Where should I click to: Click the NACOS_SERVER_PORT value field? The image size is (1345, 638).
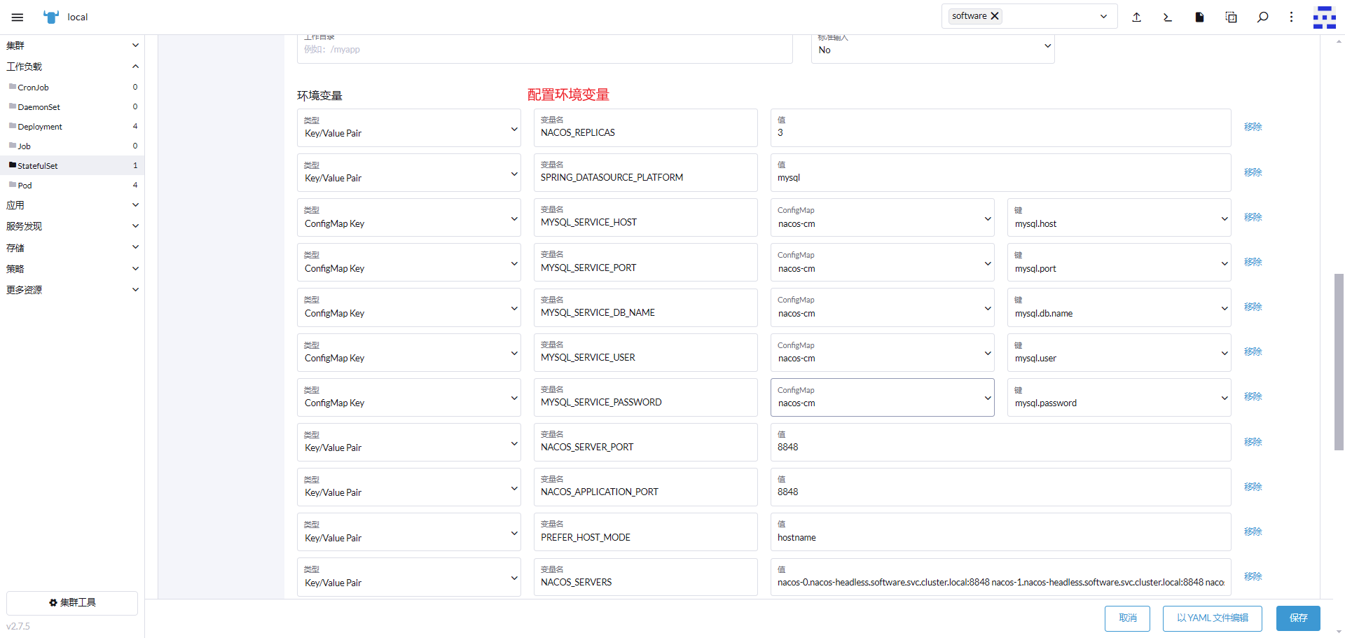point(1000,447)
